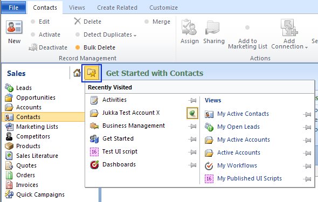
Task: Switch to the Create Related tab
Action: click(x=117, y=8)
